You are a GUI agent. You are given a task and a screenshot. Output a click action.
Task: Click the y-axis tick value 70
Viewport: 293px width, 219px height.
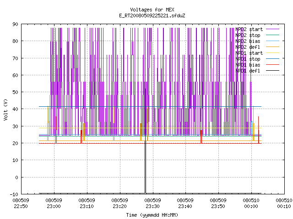[15, 58]
